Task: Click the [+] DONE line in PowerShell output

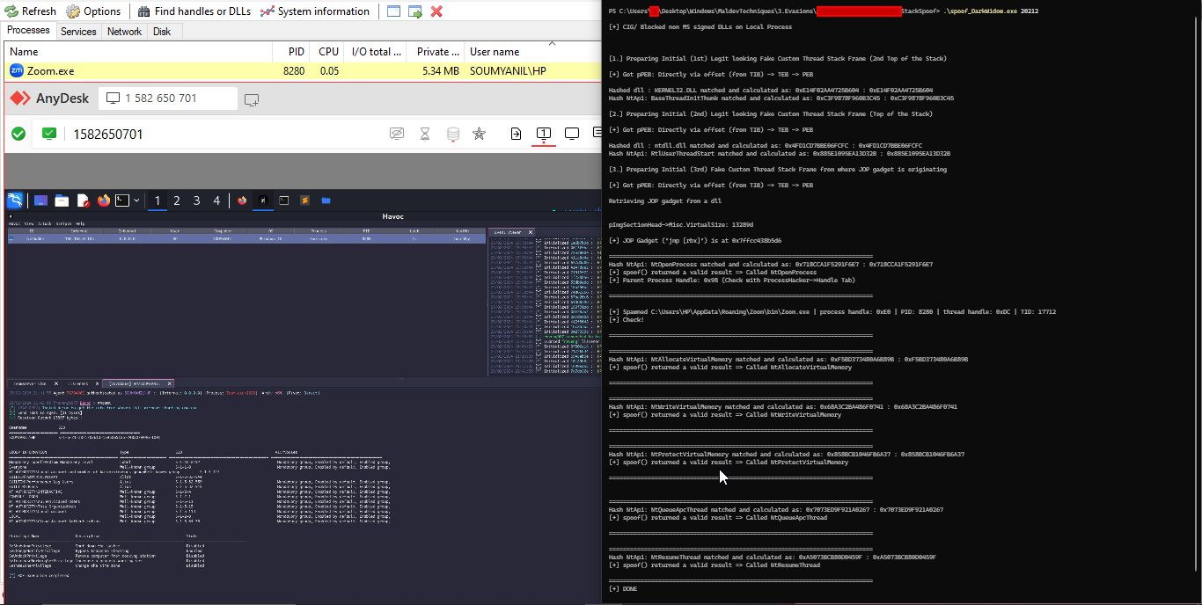Action: pyautogui.click(x=623, y=588)
